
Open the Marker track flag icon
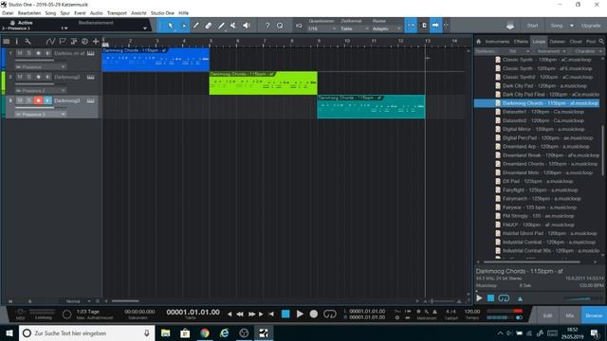coord(63,41)
